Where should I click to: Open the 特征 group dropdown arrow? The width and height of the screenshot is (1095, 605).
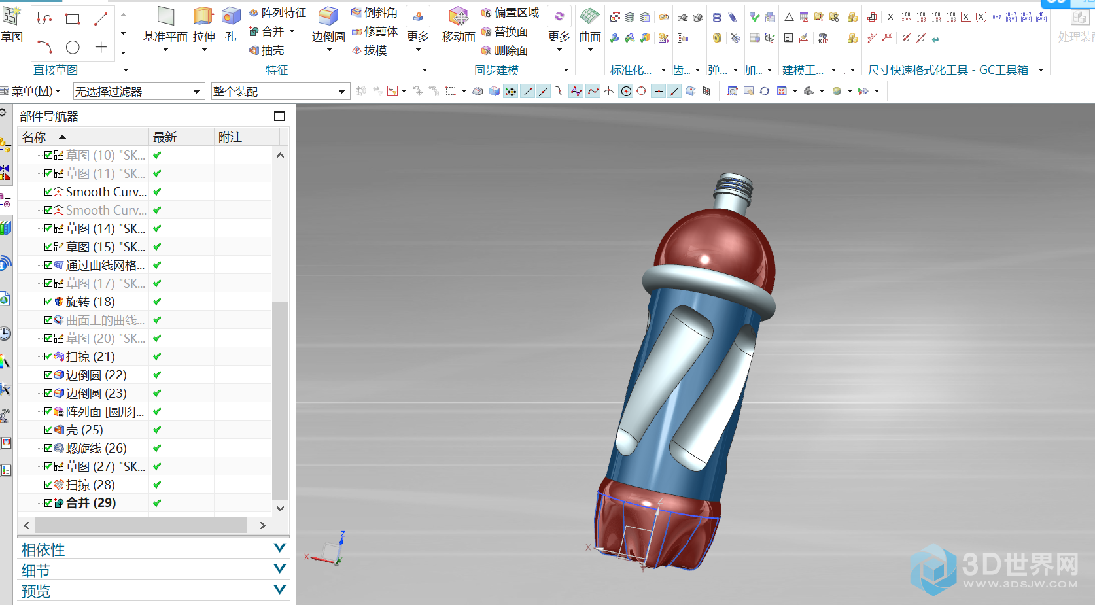click(x=425, y=70)
